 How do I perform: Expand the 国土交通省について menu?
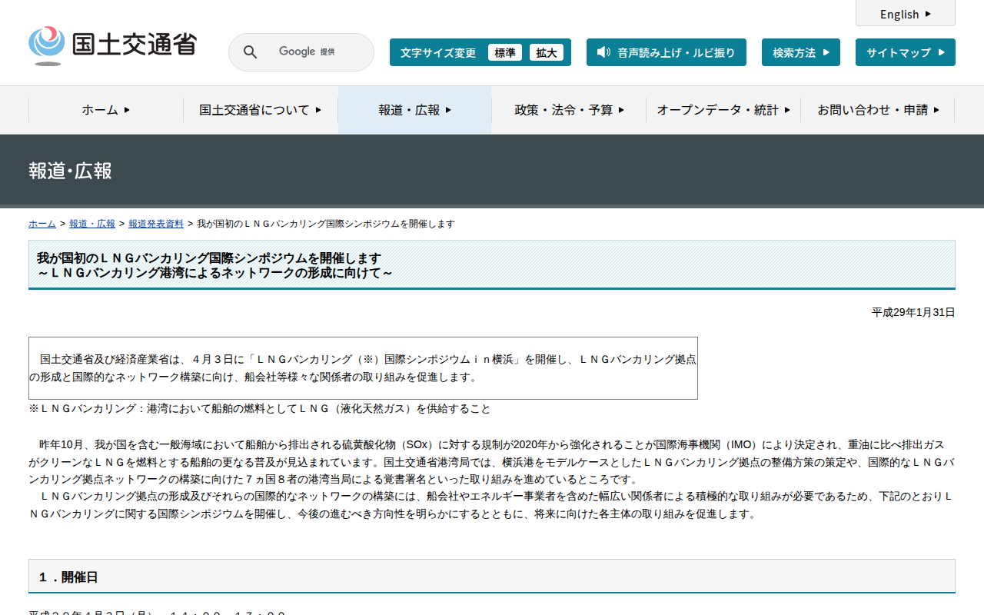click(260, 110)
